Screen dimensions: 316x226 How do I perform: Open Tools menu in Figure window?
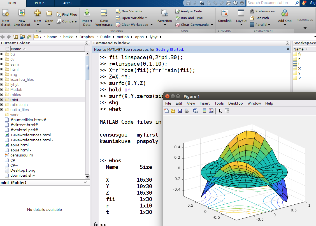tap(219, 103)
